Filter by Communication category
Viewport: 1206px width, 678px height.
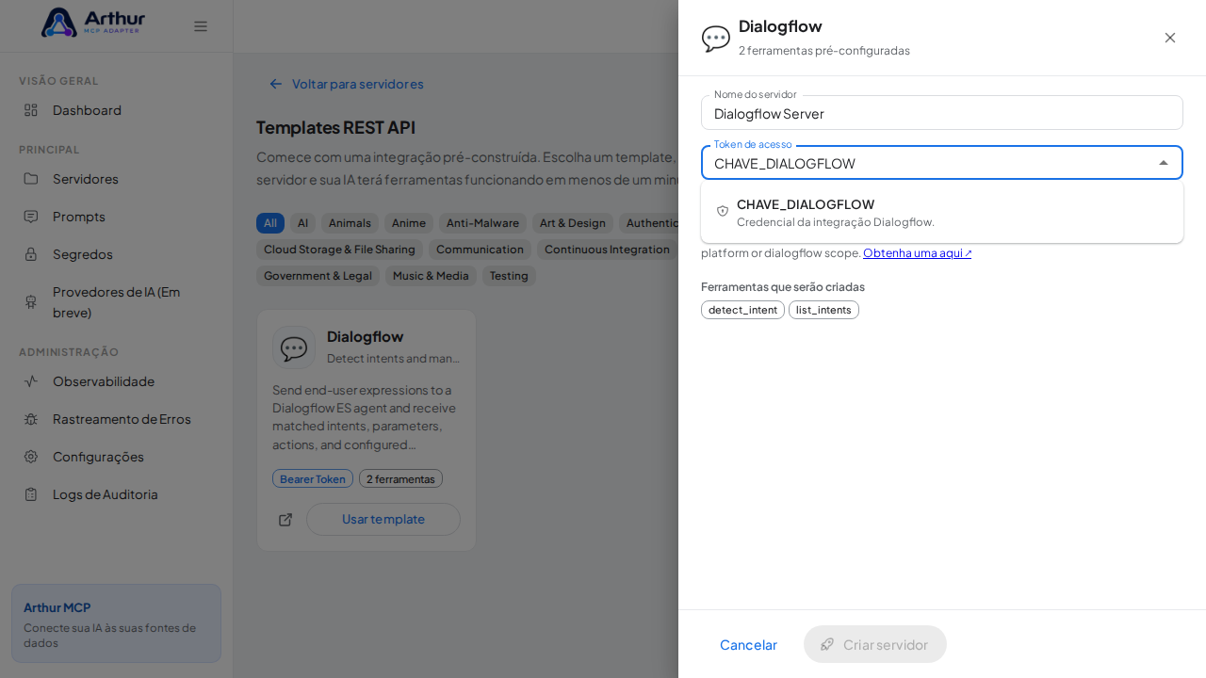pos(480,250)
